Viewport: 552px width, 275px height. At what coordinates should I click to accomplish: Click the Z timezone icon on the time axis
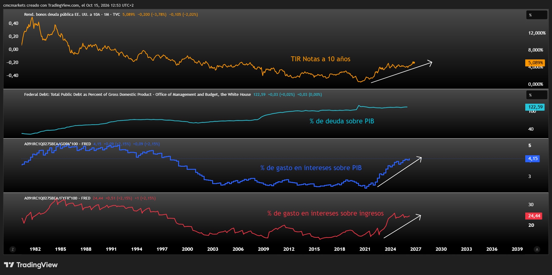(12, 249)
